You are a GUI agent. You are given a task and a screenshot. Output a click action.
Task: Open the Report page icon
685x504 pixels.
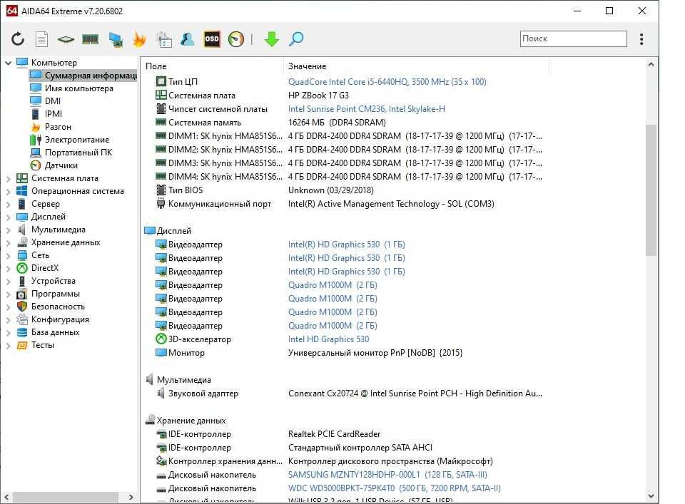(41, 39)
